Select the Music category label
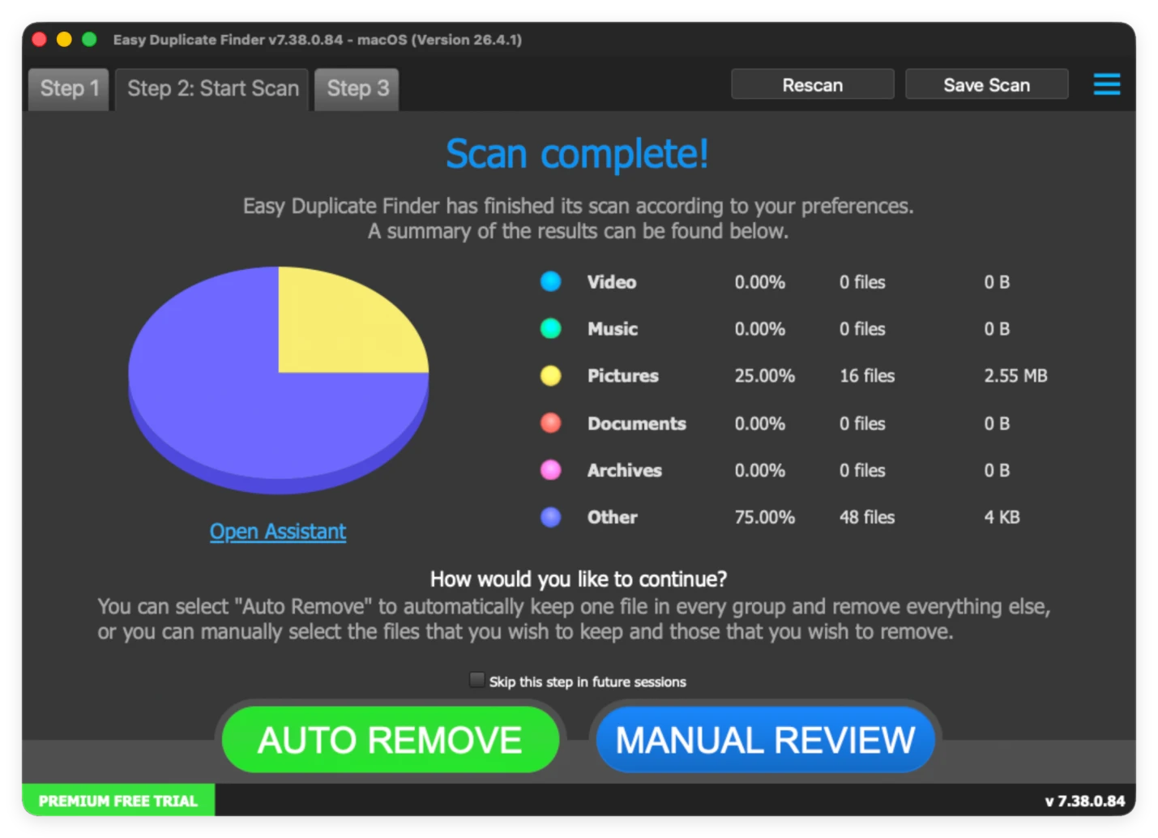 pos(613,328)
